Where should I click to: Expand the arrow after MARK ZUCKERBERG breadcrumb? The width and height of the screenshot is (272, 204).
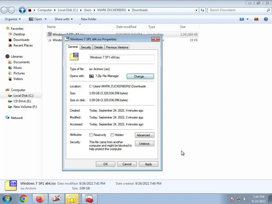[x=129, y=10]
